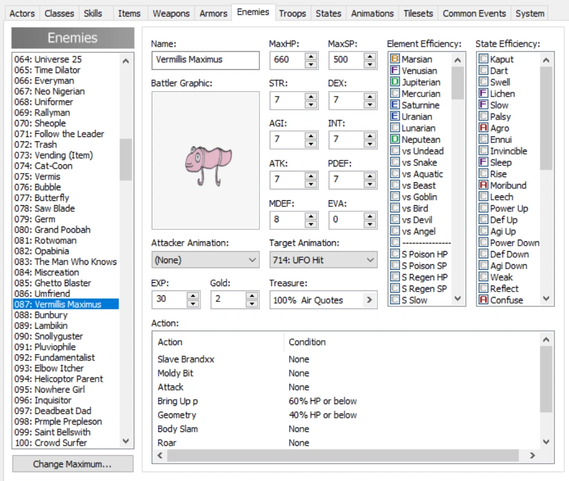This screenshot has width=569, height=481.
Task: Click the Agro state rank A icon
Action: coord(483,128)
